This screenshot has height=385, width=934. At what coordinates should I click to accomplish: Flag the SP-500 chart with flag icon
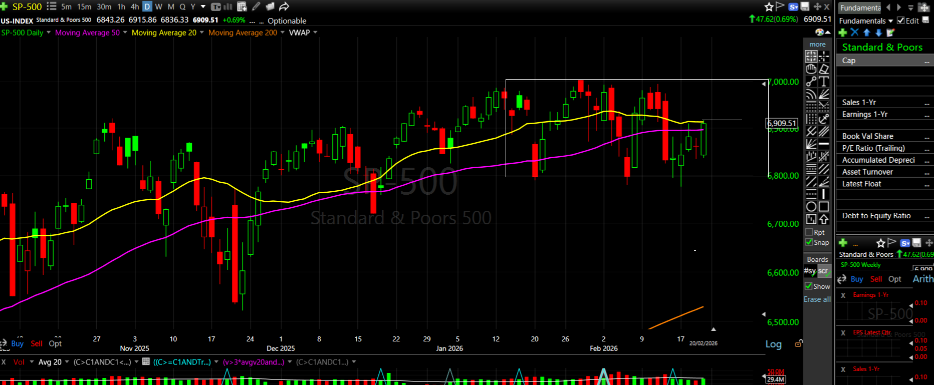pyautogui.click(x=780, y=7)
